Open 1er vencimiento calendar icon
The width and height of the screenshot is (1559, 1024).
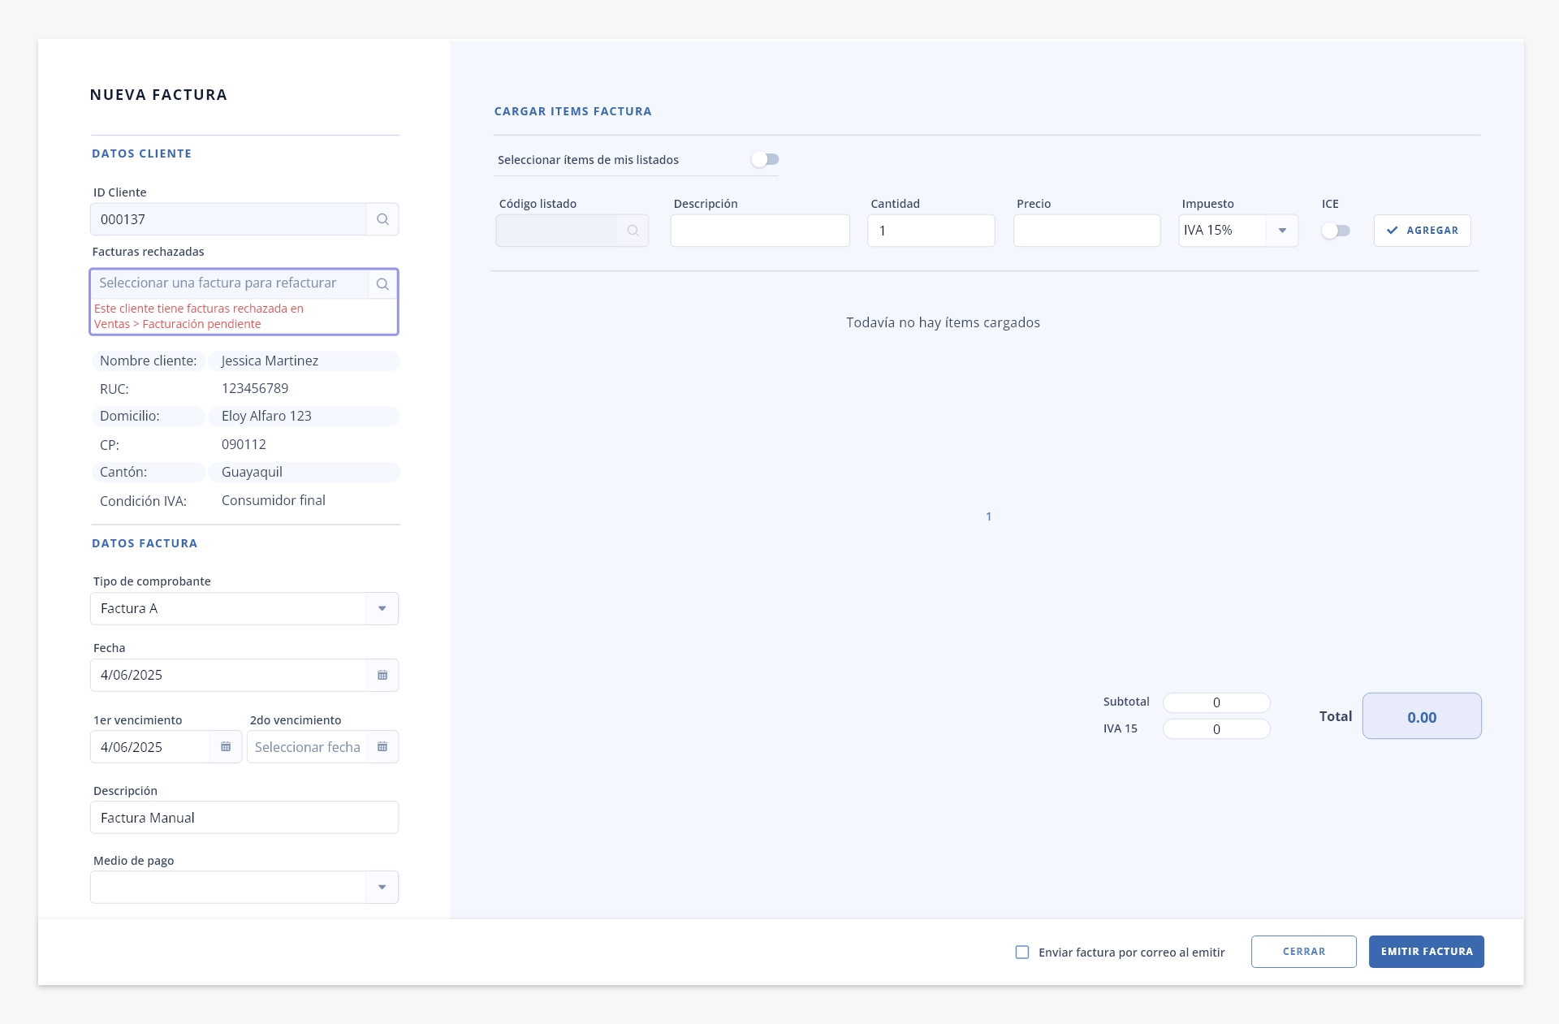click(x=226, y=746)
